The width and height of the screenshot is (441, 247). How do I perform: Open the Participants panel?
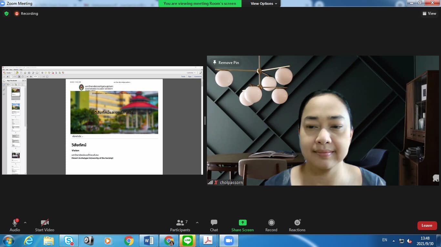(x=180, y=223)
